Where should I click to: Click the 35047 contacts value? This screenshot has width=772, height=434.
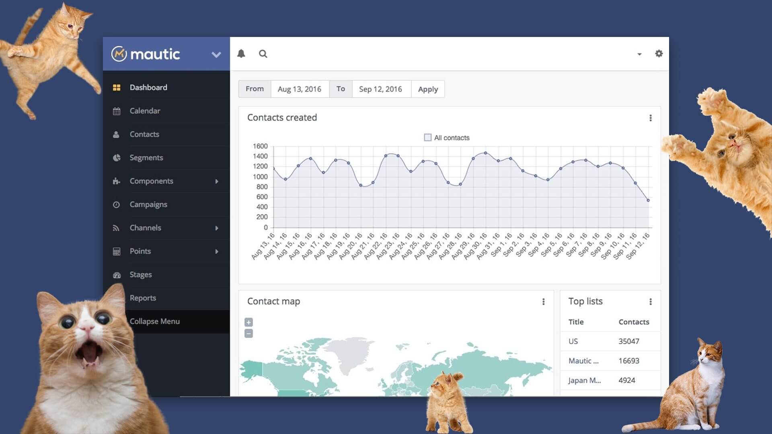629,341
